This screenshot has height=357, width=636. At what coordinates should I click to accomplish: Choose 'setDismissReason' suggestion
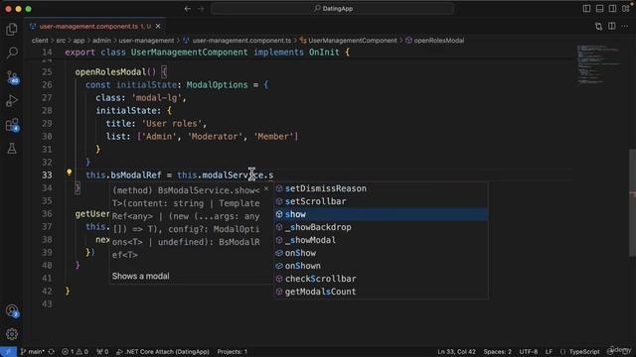[x=381, y=188]
